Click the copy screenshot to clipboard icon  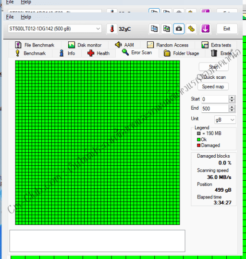click(166, 29)
